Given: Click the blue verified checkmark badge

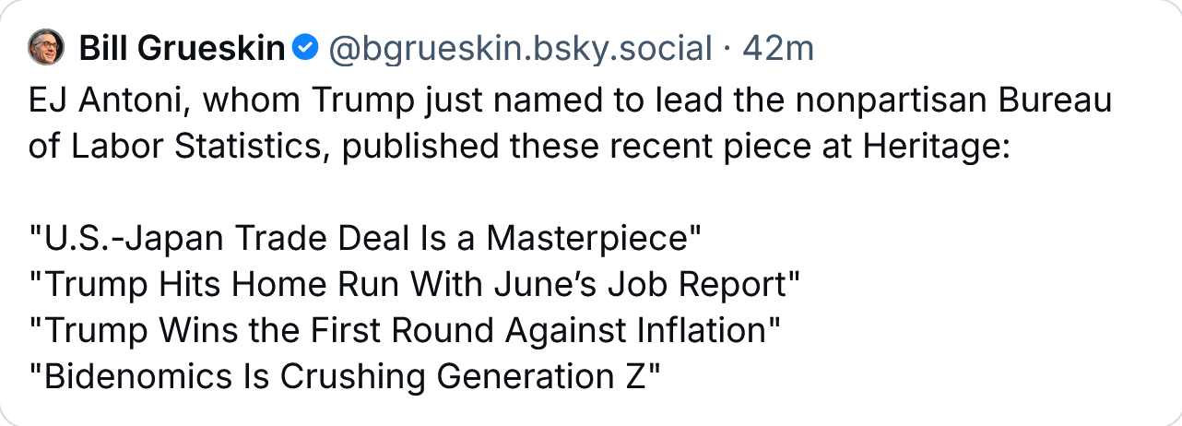Looking at the screenshot, I should 306,48.
